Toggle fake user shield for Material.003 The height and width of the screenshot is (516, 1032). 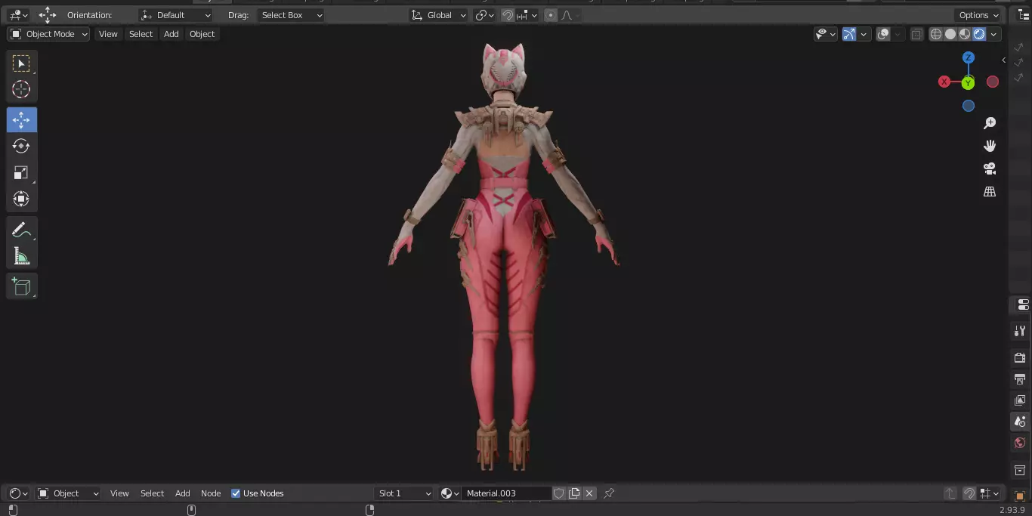click(x=559, y=493)
